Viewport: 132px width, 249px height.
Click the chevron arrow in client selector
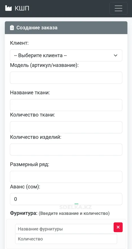click(x=116, y=55)
